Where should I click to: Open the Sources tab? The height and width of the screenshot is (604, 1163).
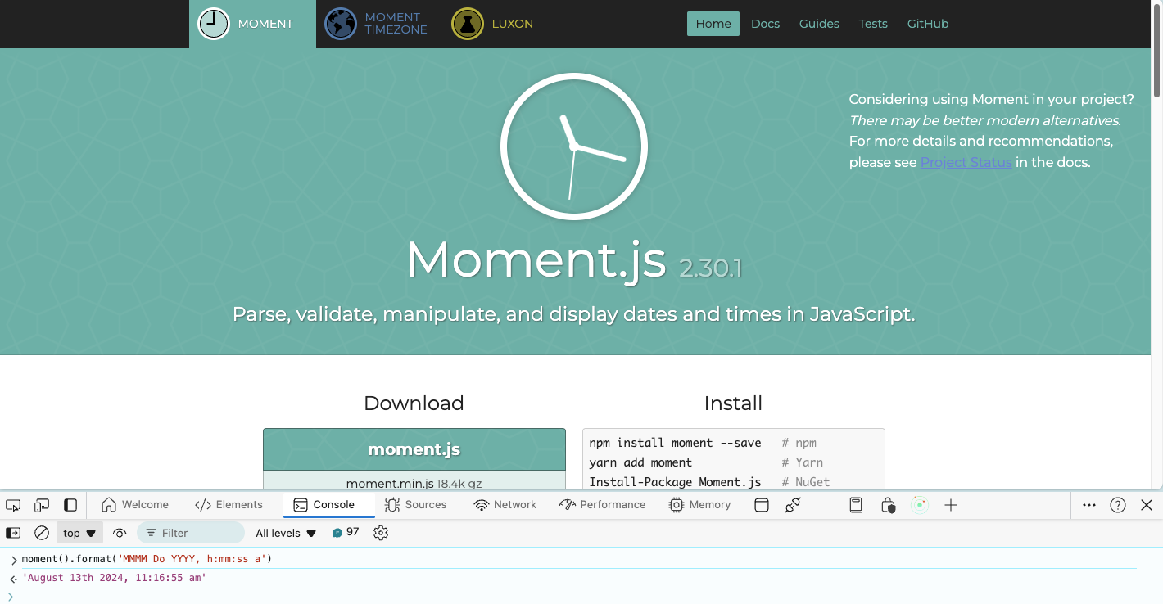click(x=415, y=505)
